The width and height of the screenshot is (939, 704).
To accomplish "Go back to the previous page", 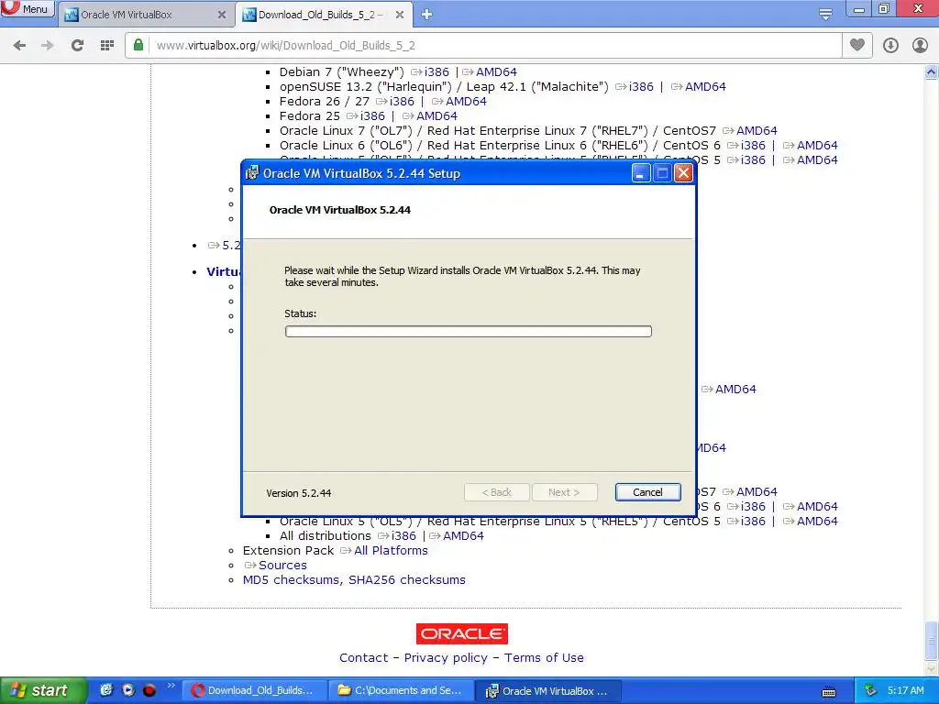I will pos(19,46).
